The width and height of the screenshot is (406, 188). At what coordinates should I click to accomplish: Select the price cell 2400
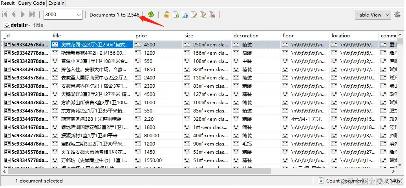(x=158, y=77)
